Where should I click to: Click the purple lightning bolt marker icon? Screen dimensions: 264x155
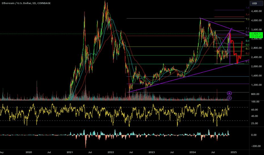pyautogui.click(x=229, y=98)
